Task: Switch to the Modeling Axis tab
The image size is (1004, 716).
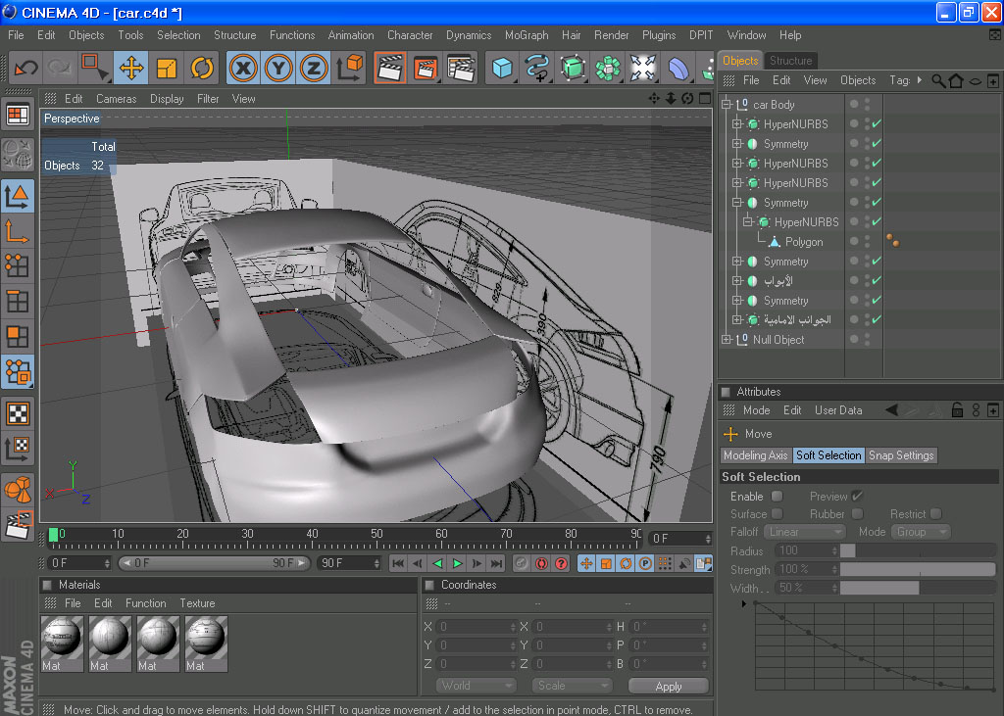Action: point(756,455)
